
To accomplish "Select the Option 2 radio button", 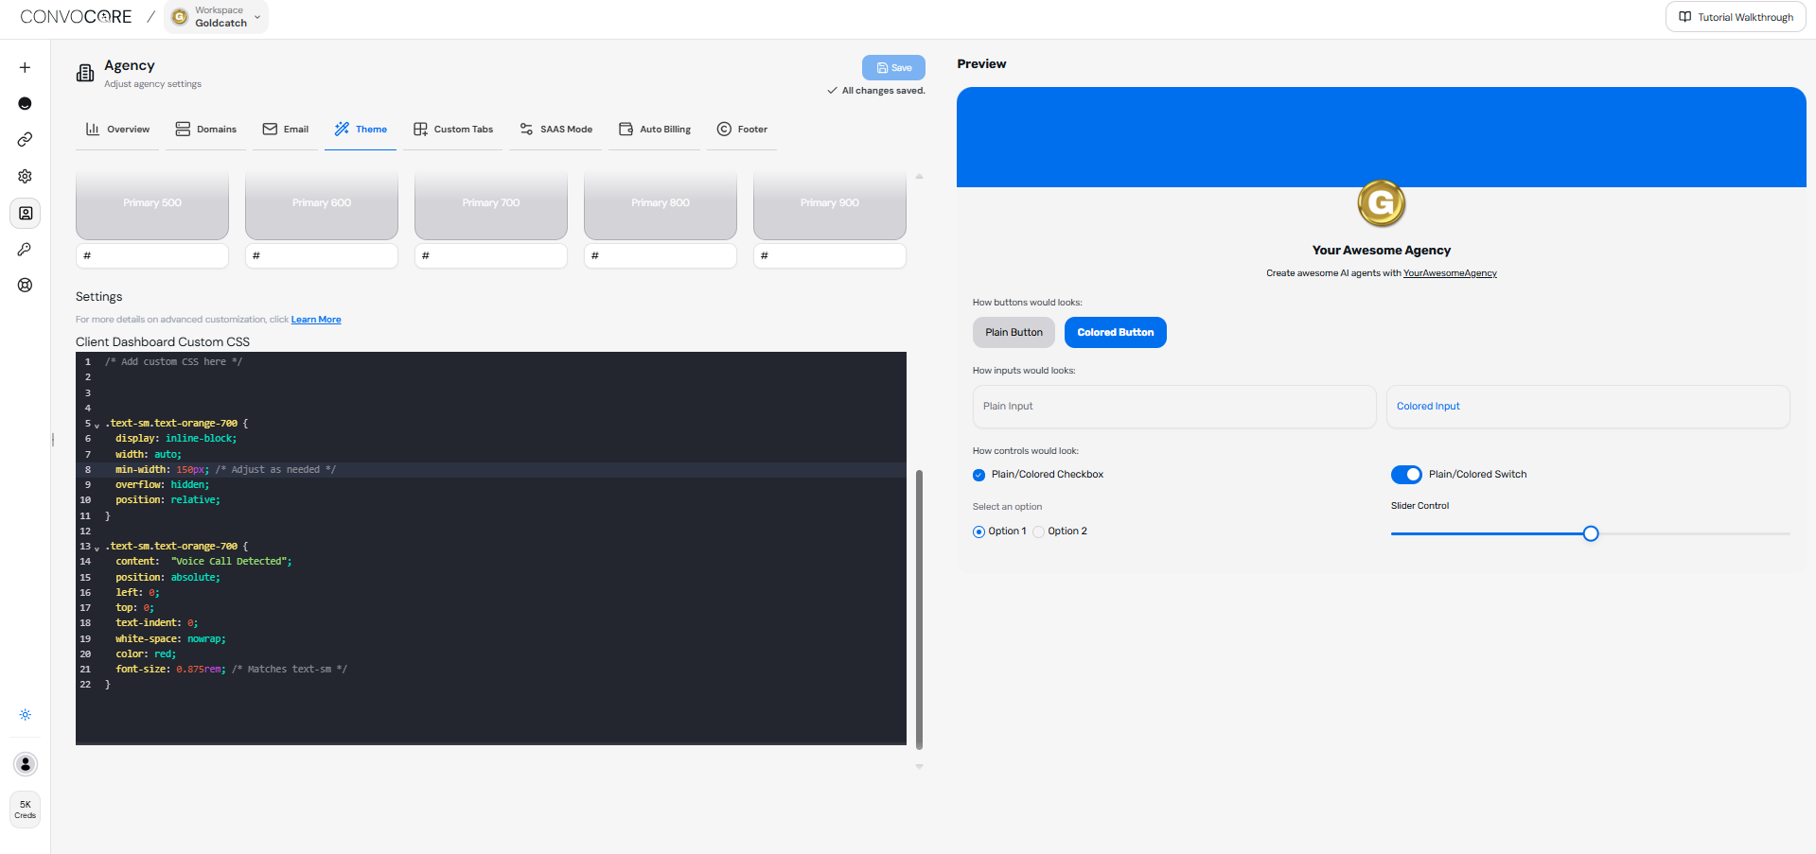I will [1039, 531].
